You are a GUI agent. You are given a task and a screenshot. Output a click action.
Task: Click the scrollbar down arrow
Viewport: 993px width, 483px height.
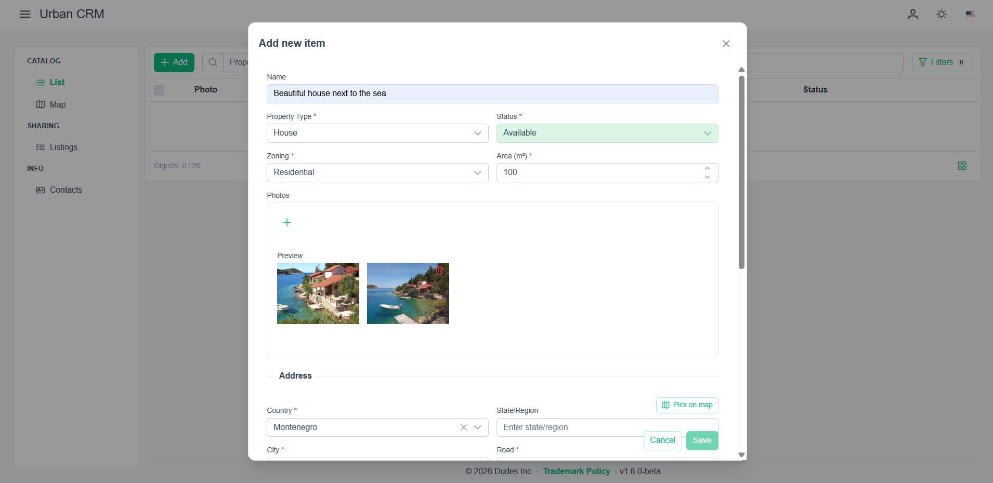[x=742, y=455]
